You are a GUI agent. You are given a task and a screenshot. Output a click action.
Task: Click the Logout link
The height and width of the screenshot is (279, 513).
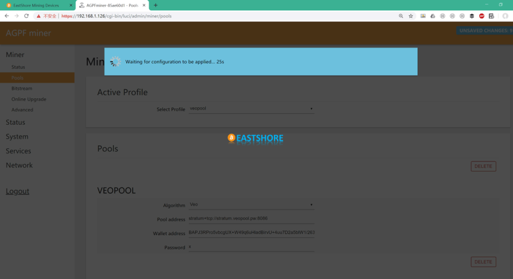tap(18, 191)
